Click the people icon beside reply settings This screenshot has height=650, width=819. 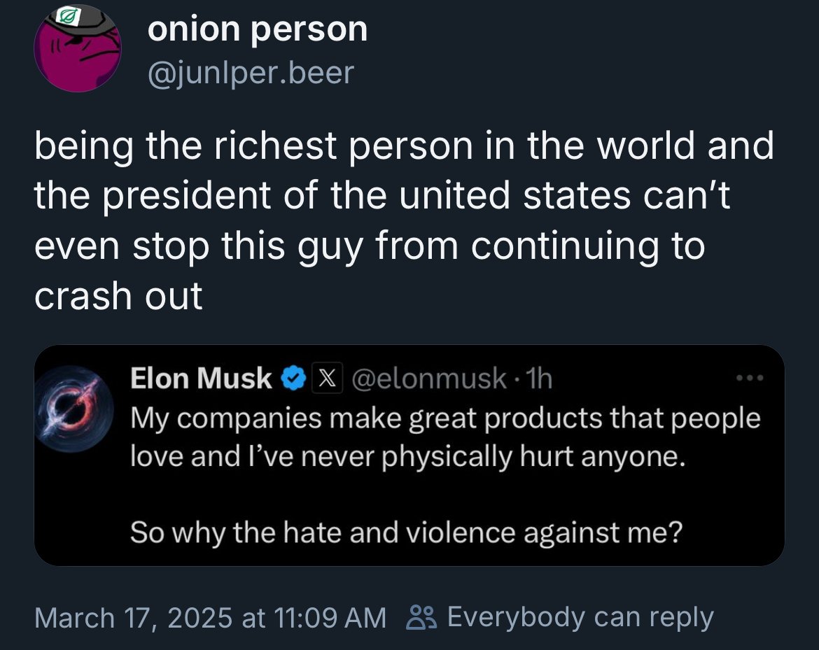421,617
